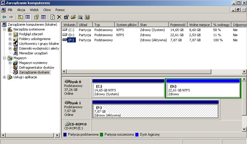Click the 'Zdrowy (Aktywna)' cell in the F: row
The height and width of the screenshot is (144, 247).
pyautogui.click(x=153, y=40)
